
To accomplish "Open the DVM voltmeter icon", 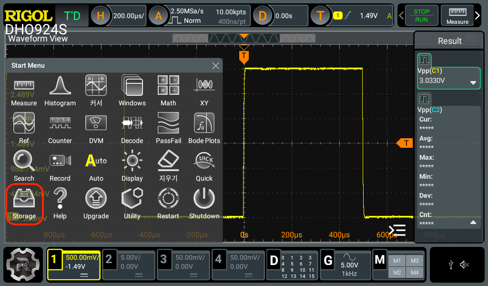I will pyautogui.click(x=96, y=128).
